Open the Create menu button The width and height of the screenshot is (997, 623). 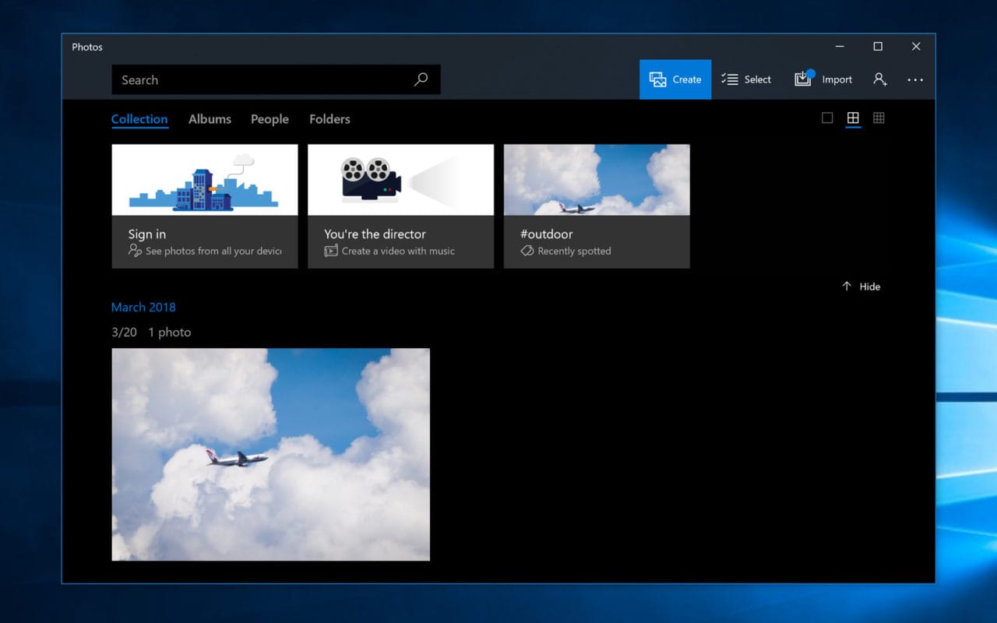(675, 79)
